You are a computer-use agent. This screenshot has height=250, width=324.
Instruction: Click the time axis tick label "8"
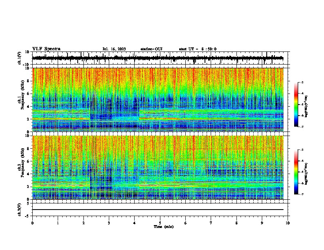236,223
